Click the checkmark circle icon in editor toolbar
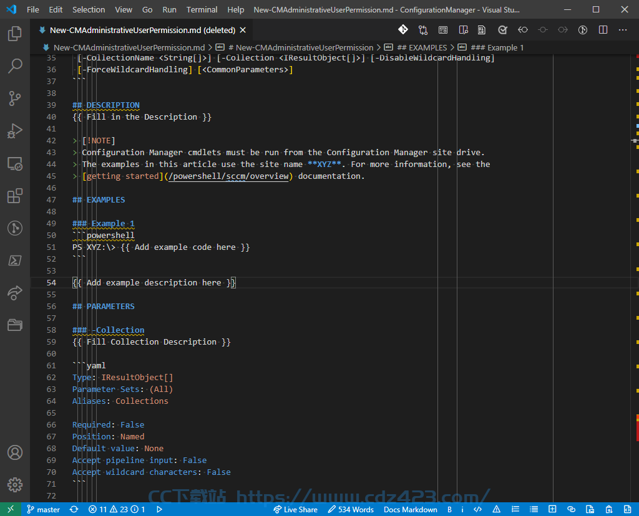 click(502, 30)
